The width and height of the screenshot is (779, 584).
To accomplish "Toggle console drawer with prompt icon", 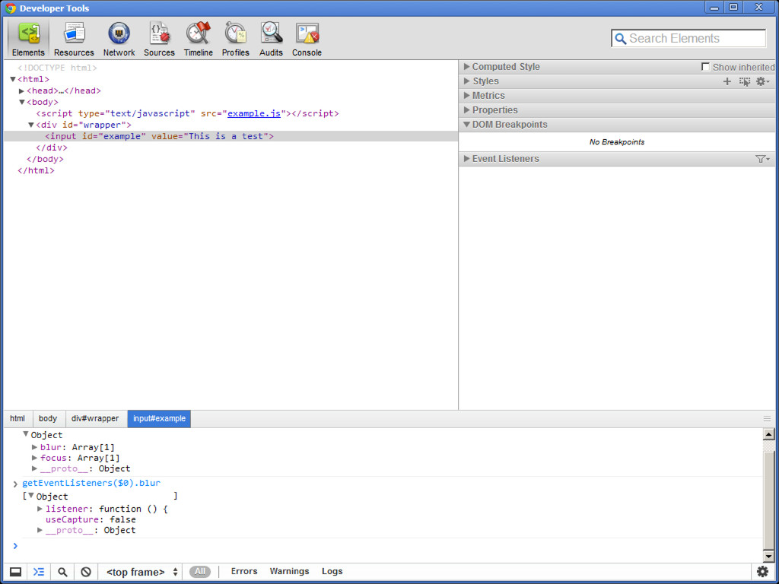I will coord(38,572).
